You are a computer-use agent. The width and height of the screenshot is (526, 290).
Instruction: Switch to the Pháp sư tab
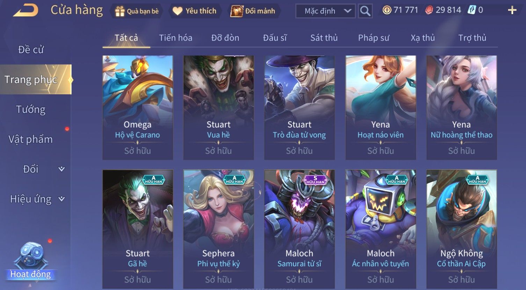point(373,38)
